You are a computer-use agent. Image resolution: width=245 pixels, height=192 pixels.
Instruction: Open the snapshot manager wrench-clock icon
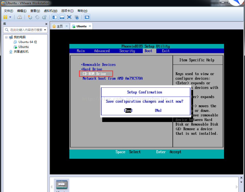pyautogui.click(x=44, y=17)
